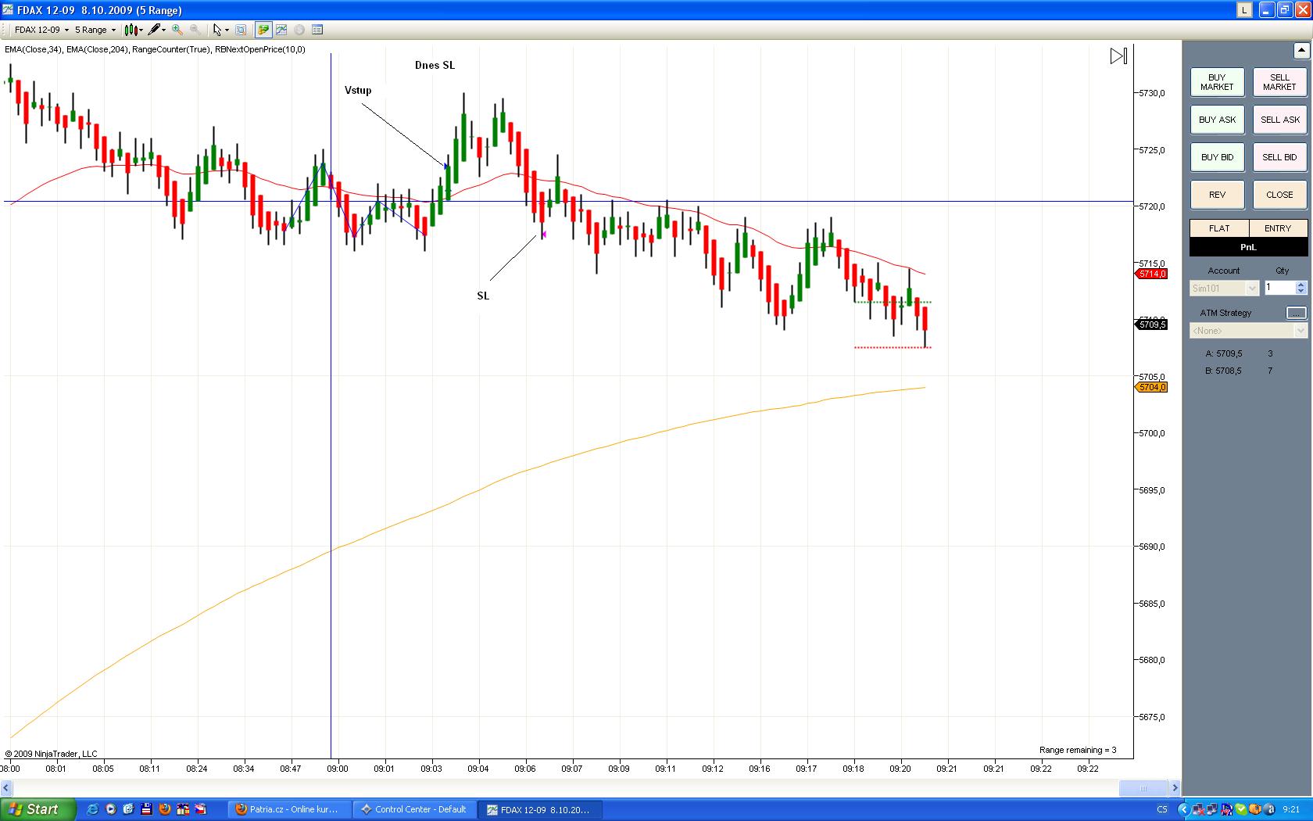Click the system clock showing 9:21

click(1291, 809)
